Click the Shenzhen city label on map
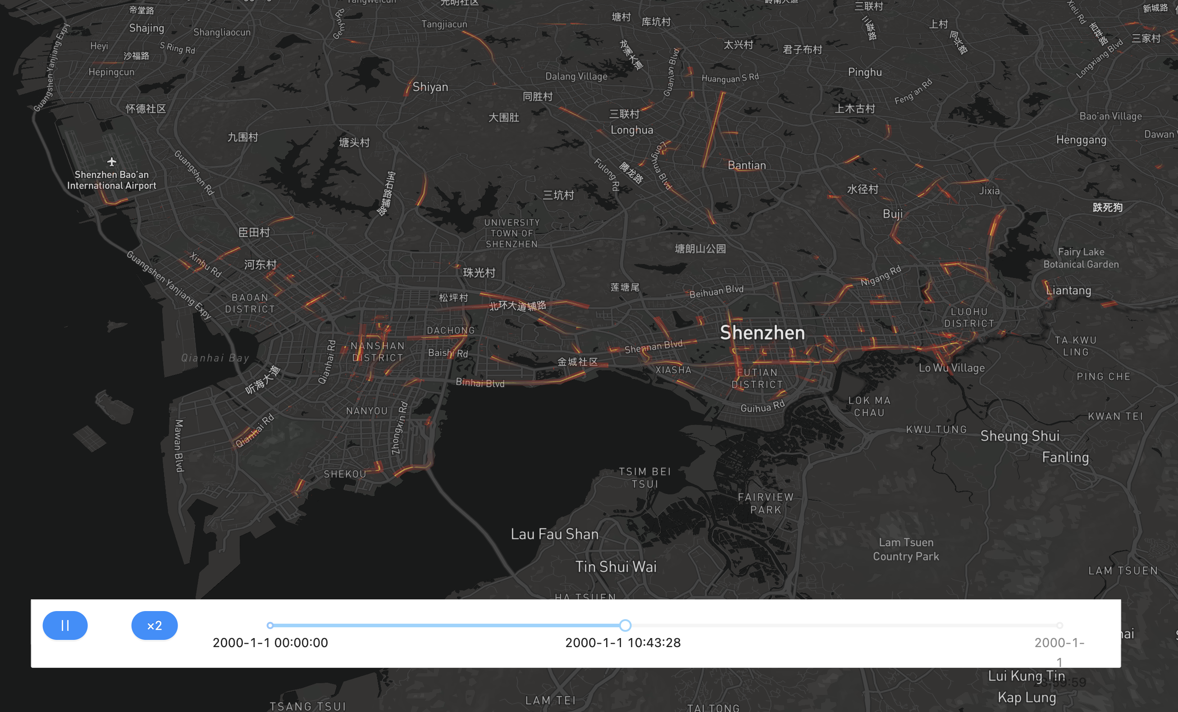Image resolution: width=1178 pixels, height=712 pixels. point(762,333)
